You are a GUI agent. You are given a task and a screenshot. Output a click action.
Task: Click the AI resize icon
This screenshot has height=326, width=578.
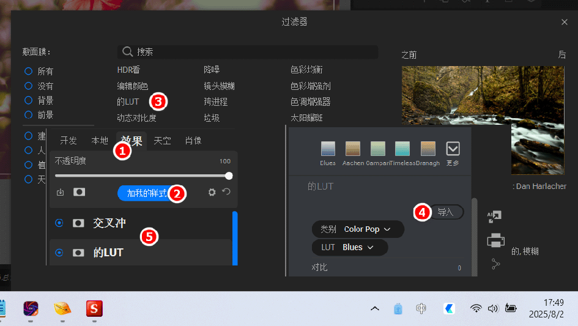pos(494,217)
